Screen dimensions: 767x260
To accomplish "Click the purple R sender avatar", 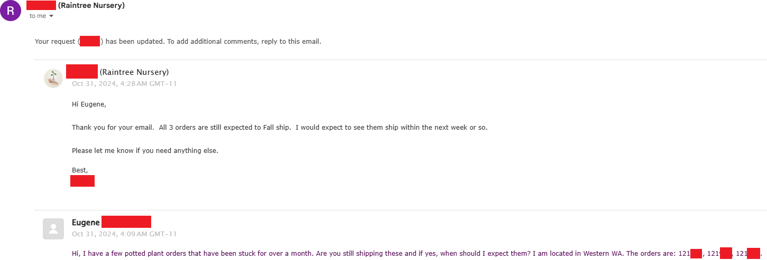I will (x=11, y=11).
